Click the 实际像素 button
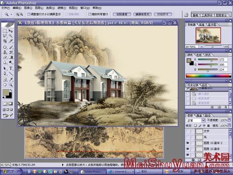 tap(122, 14)
